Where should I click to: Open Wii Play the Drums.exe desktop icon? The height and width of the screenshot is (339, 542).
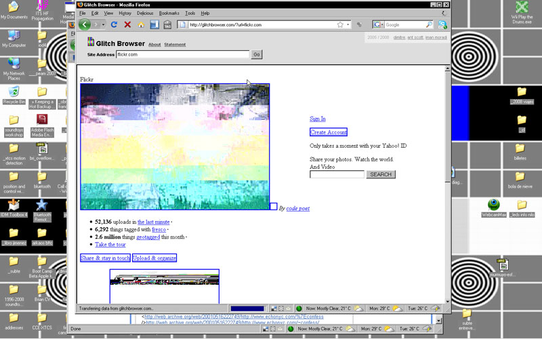coord(522,12)
